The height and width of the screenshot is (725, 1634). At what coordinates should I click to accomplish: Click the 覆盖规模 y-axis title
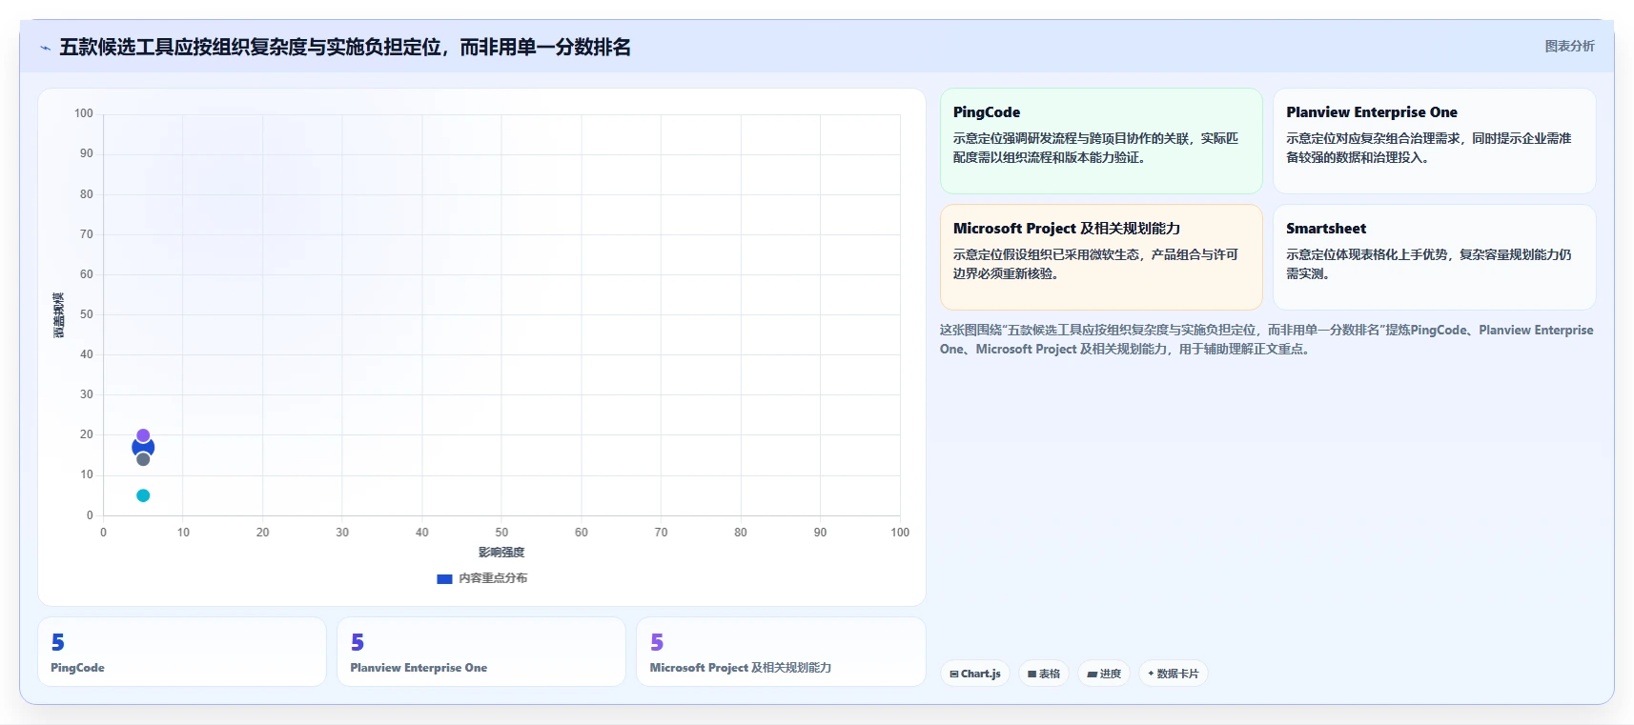(58, 314)
